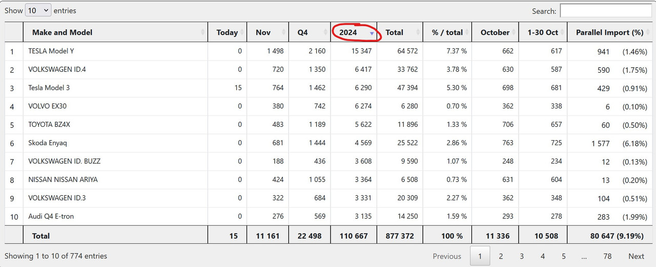This screenshot has height=267, width=656.
Task: Click 7.37 % share cell
Action: (456, 51)
